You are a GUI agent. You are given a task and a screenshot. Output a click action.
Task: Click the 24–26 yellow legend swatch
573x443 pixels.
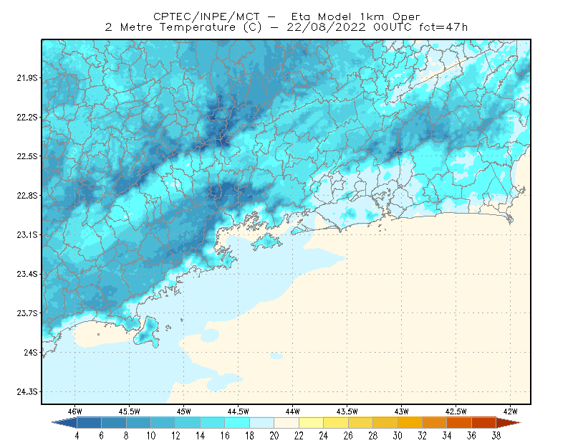click(x=336, y=423)
